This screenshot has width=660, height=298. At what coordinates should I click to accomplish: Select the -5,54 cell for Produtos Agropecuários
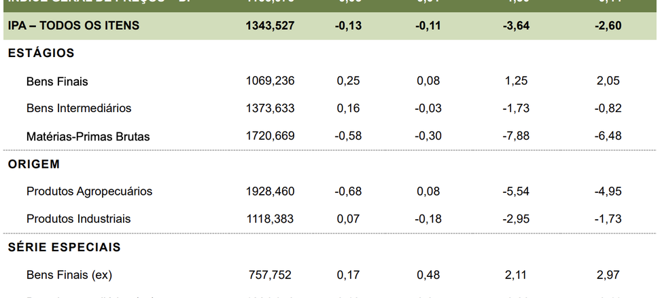click(x=514, y=191)
